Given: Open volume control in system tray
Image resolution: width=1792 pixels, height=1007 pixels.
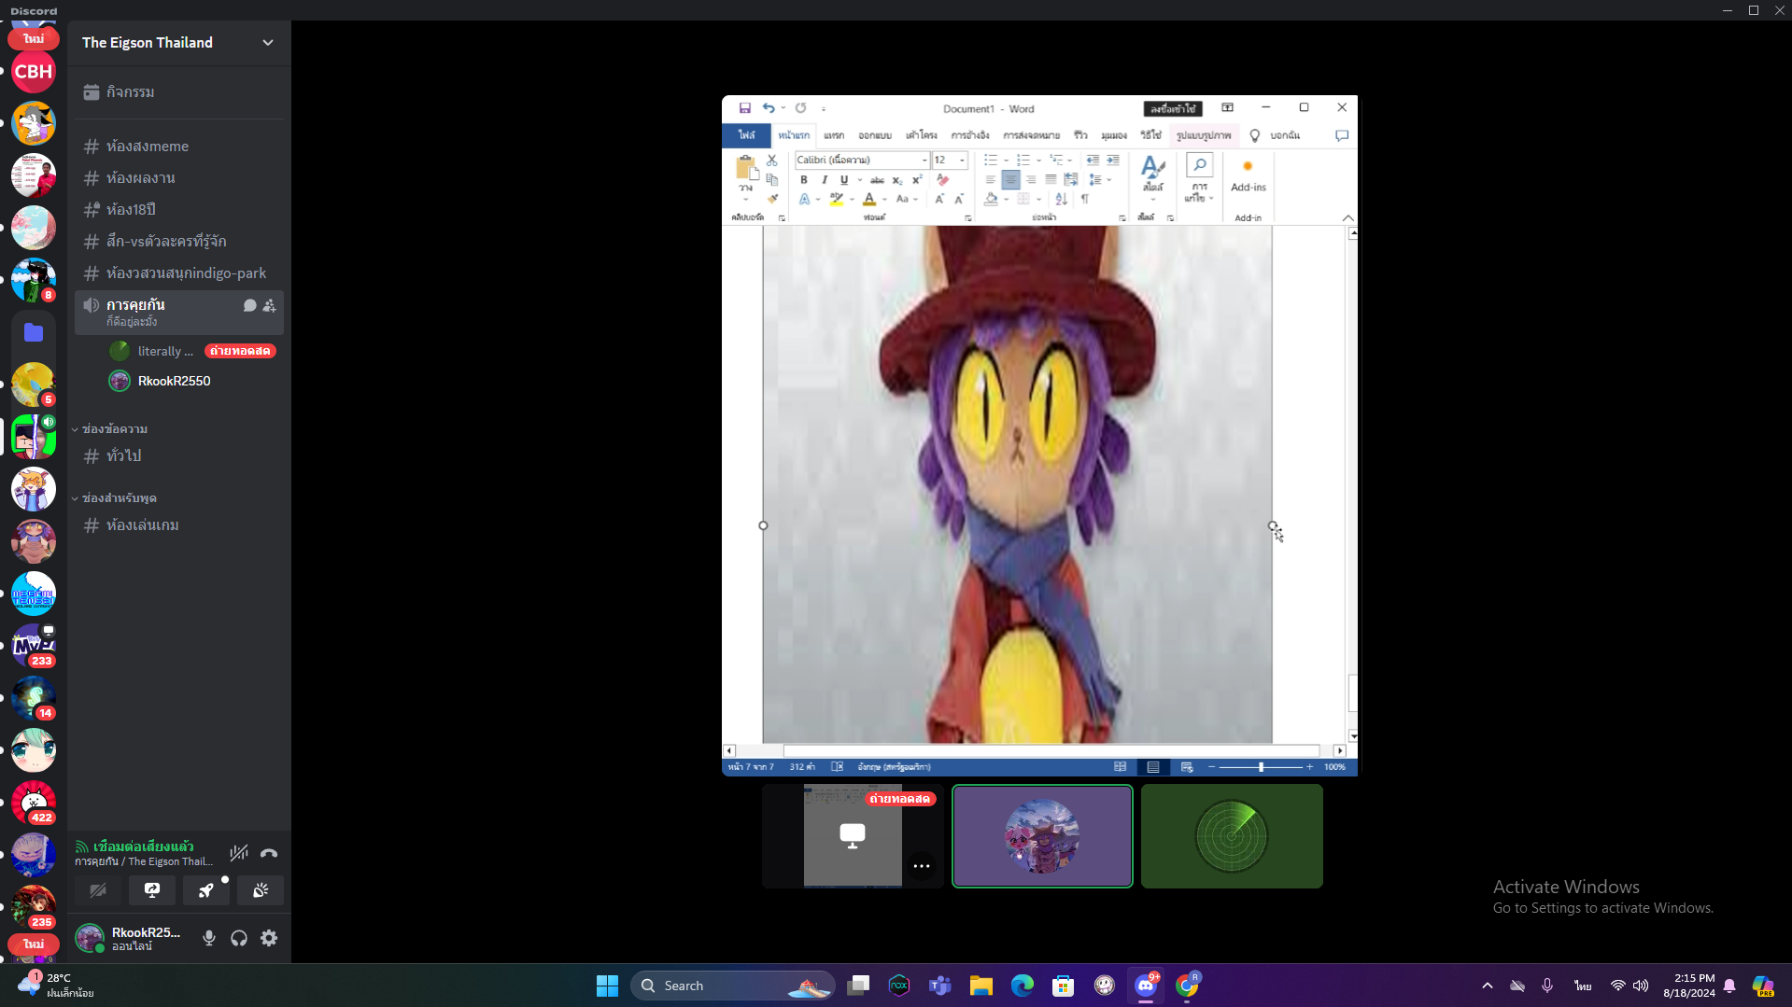Looking at the screenshot, I should pos(1641,986).
